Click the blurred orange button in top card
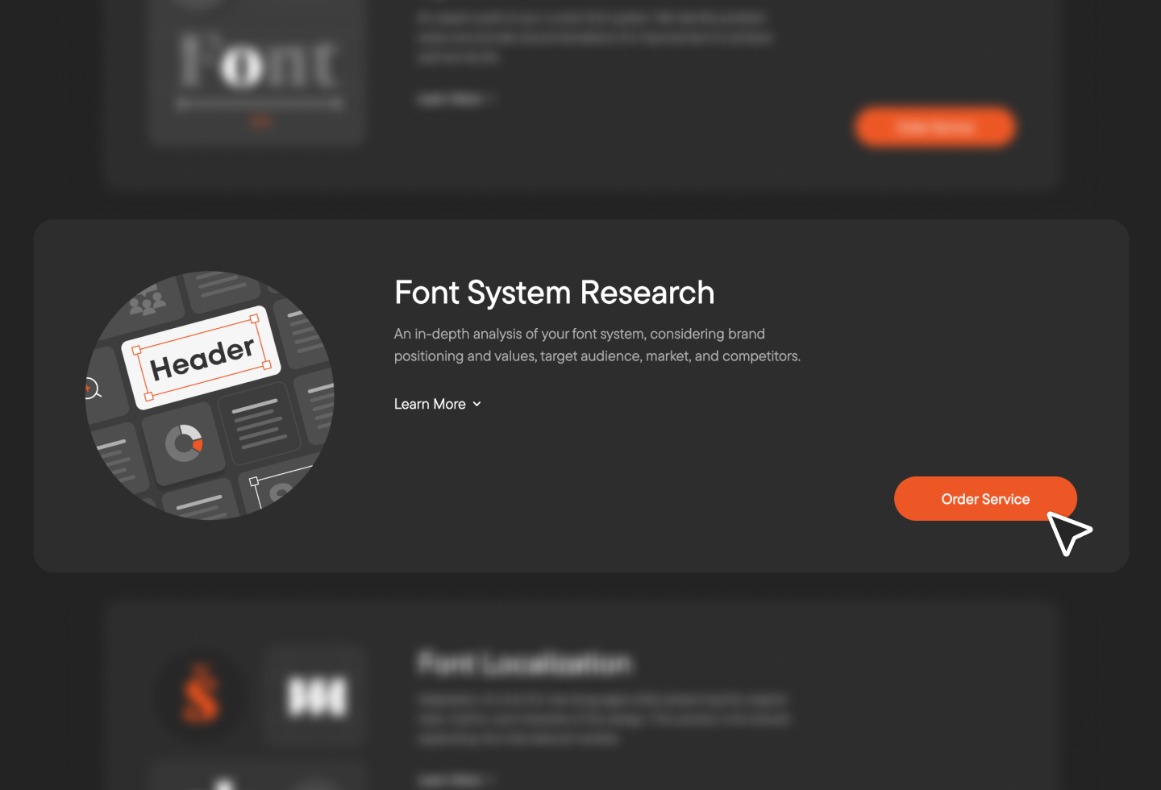Viewport: 1161px width, 790px height. point(935,127)
